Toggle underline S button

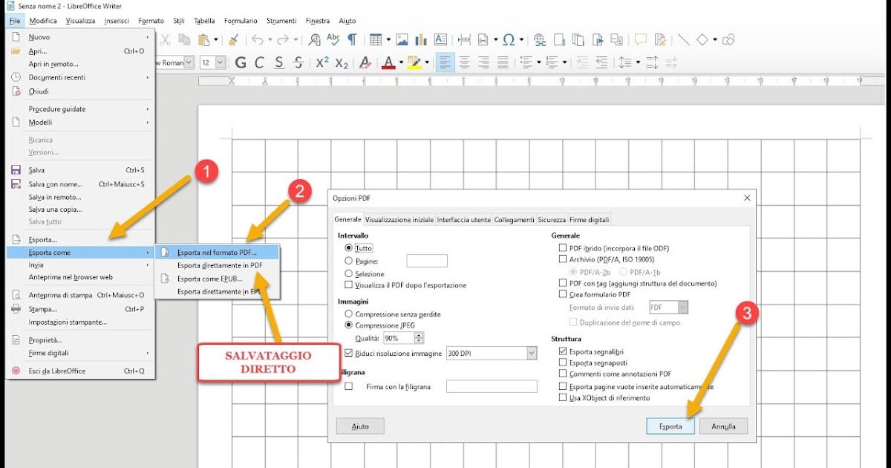279,63
